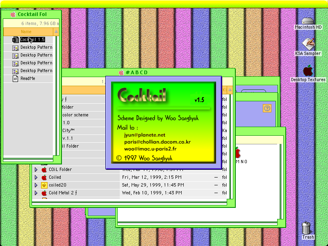
Task: Select the yellow coiled20 icon
Action: [44, 185]
